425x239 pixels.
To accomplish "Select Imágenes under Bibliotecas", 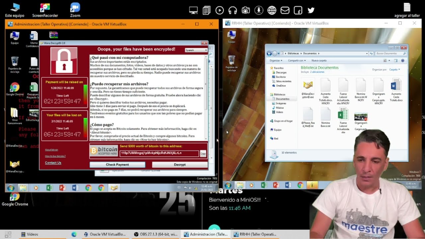I will tap(281, 103).
